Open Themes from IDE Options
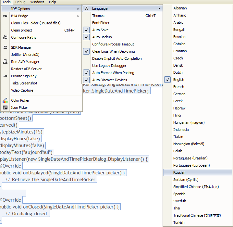 pyautogui.click(x=98, y=16)
